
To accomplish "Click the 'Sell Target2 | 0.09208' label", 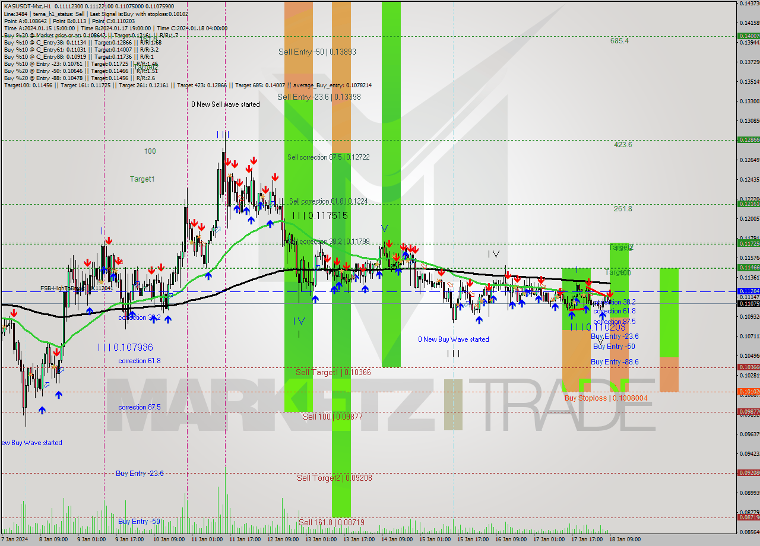I will click(x=334, y=478).
